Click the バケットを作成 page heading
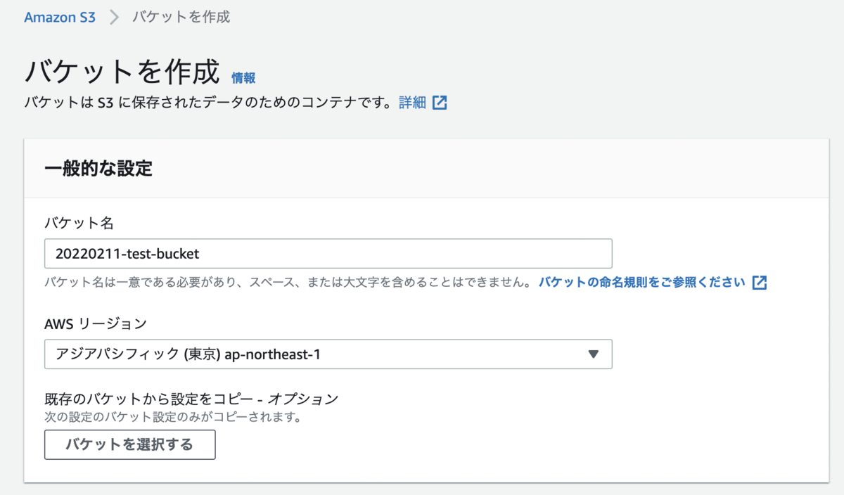This screenshot has width=844, height=495. [122, 72]
